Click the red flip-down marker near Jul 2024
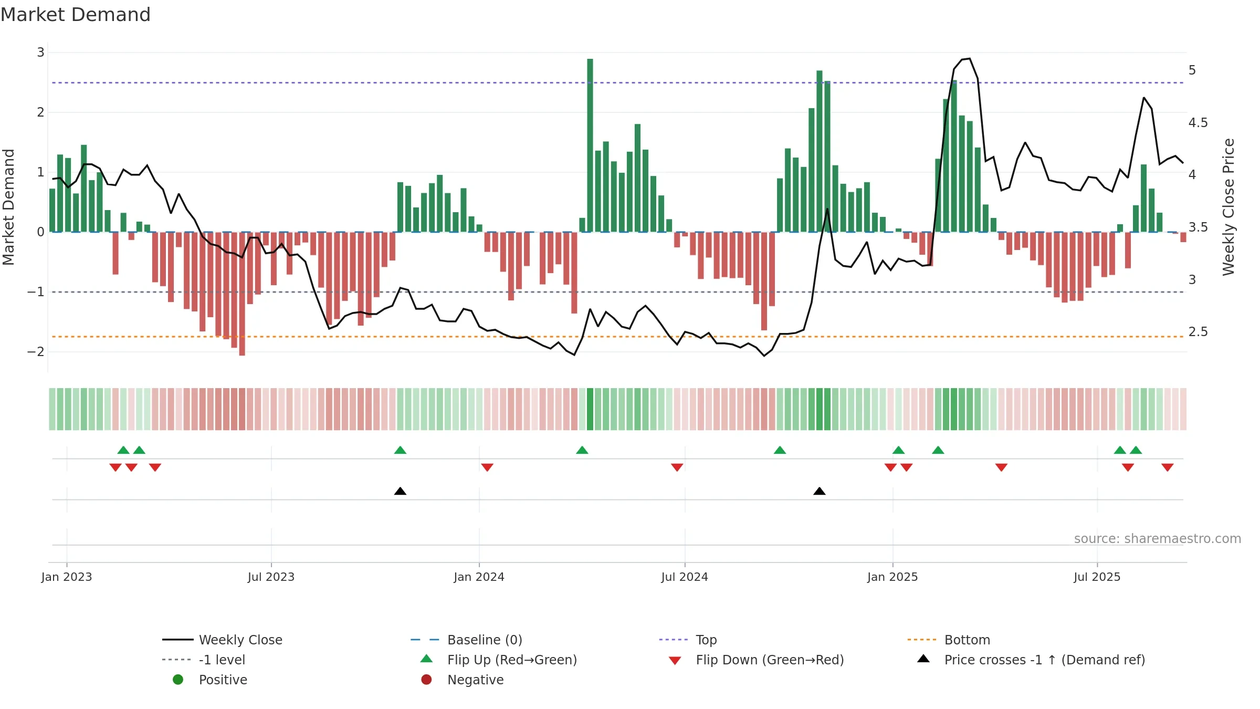 [x=677, y=467]
